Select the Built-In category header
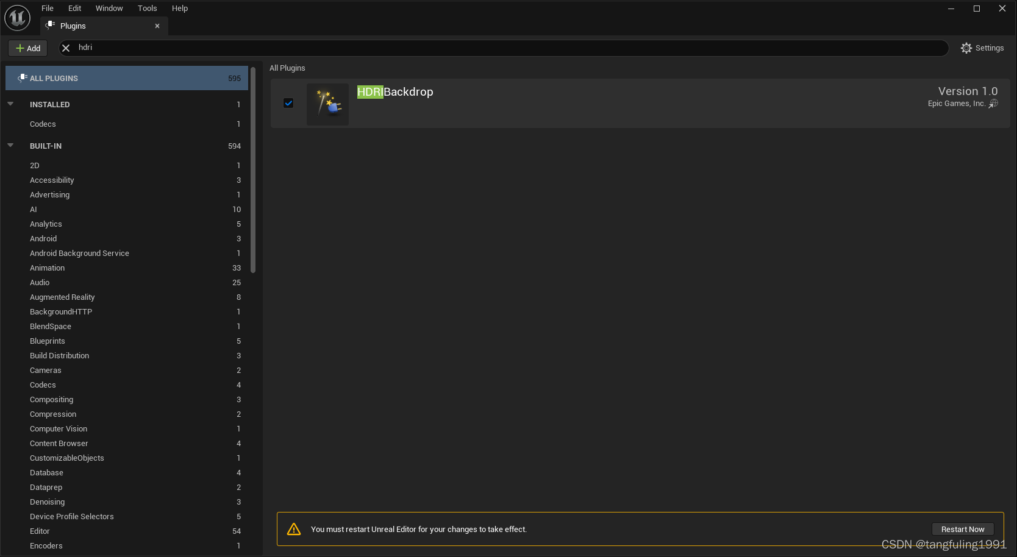This screenshot has width=1017, height=557. tap(127, 146)
